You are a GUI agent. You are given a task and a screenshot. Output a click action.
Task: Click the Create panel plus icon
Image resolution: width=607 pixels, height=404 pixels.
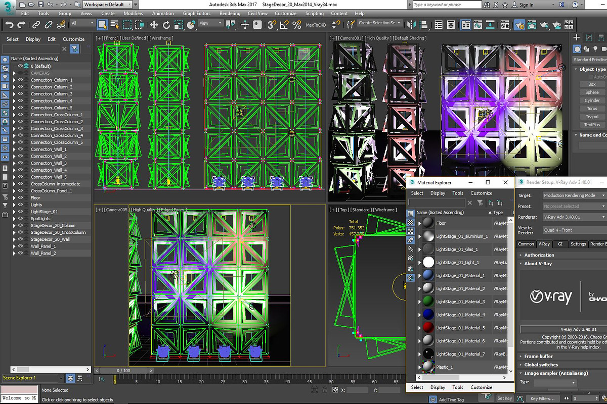point(577,37)
